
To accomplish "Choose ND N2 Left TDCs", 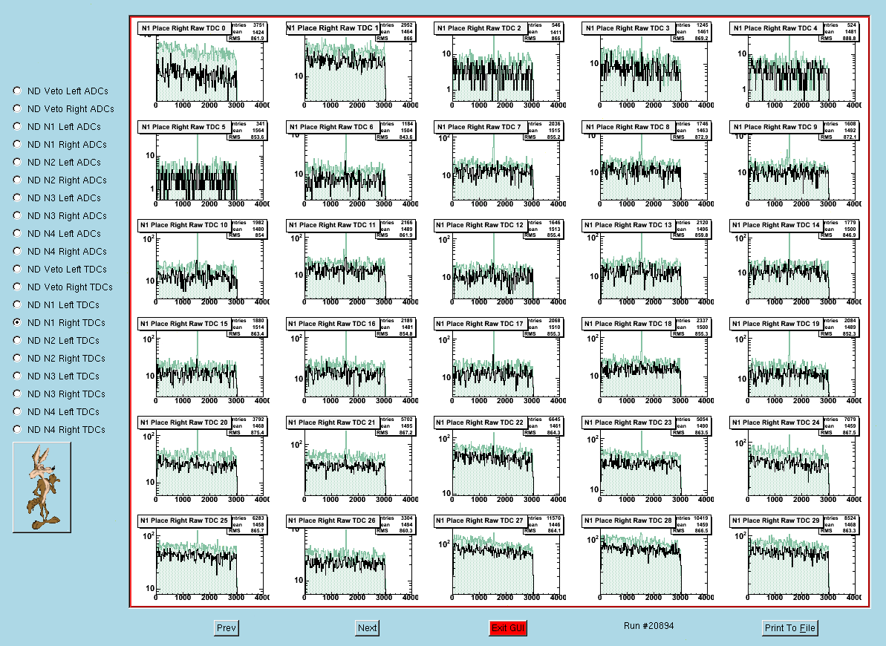I will pos(18,339).
